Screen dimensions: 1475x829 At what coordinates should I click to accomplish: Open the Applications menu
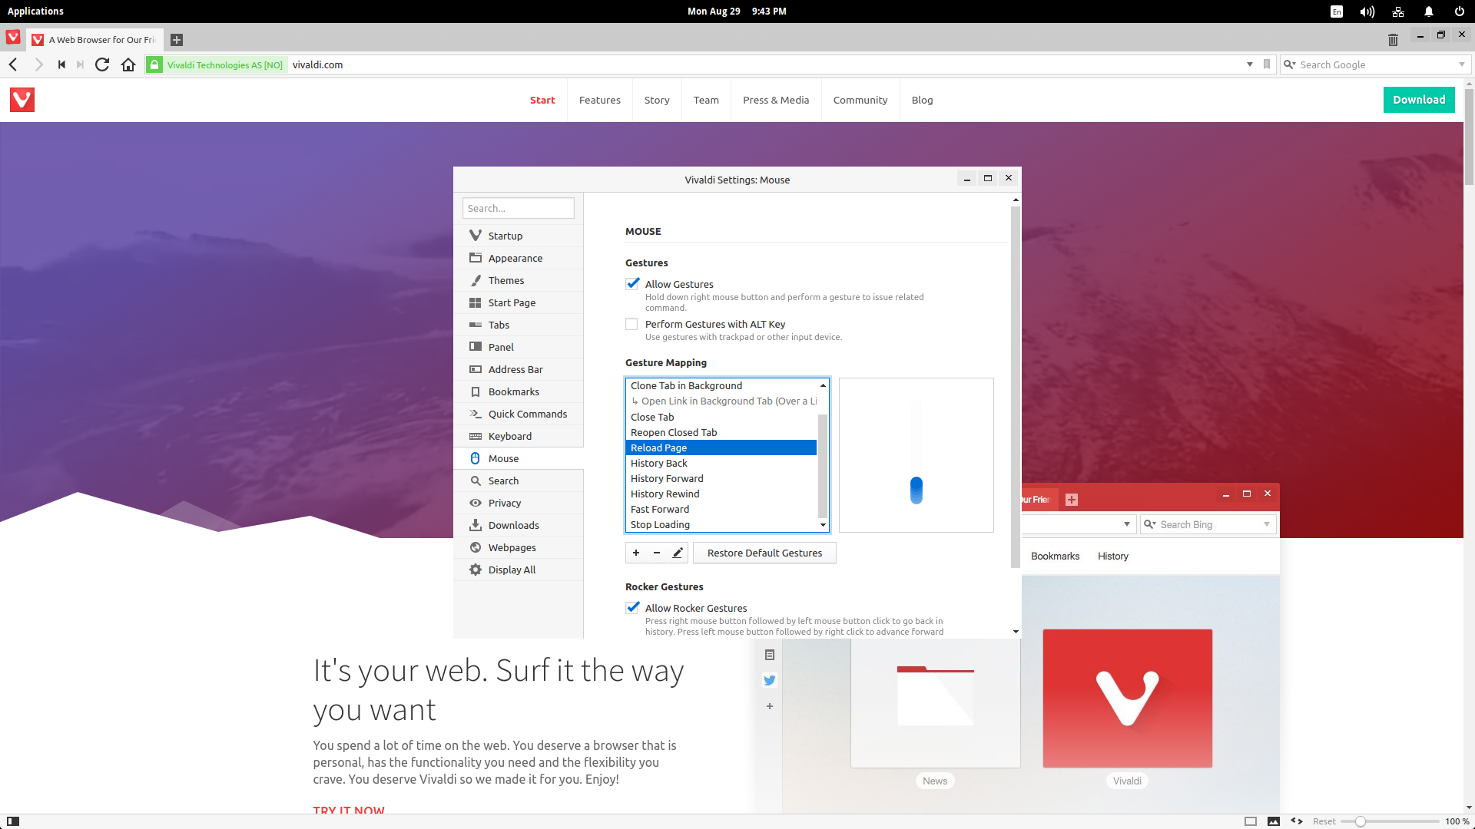point(35,12)
